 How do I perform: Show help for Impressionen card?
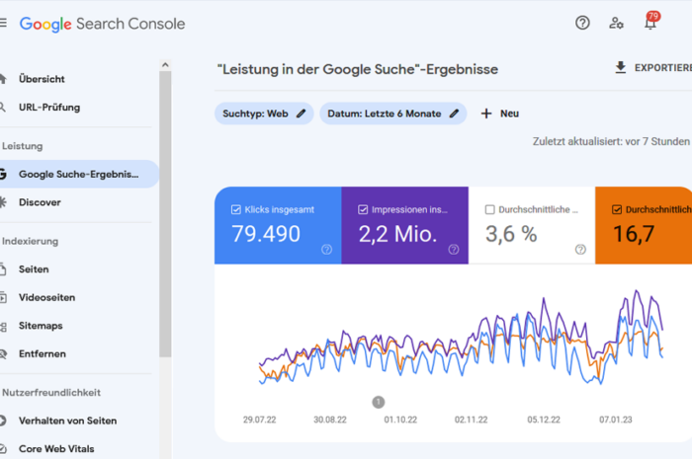(454, 250)
